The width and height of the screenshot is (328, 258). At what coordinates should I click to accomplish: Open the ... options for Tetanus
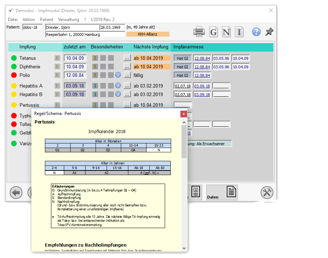[127, 58]
